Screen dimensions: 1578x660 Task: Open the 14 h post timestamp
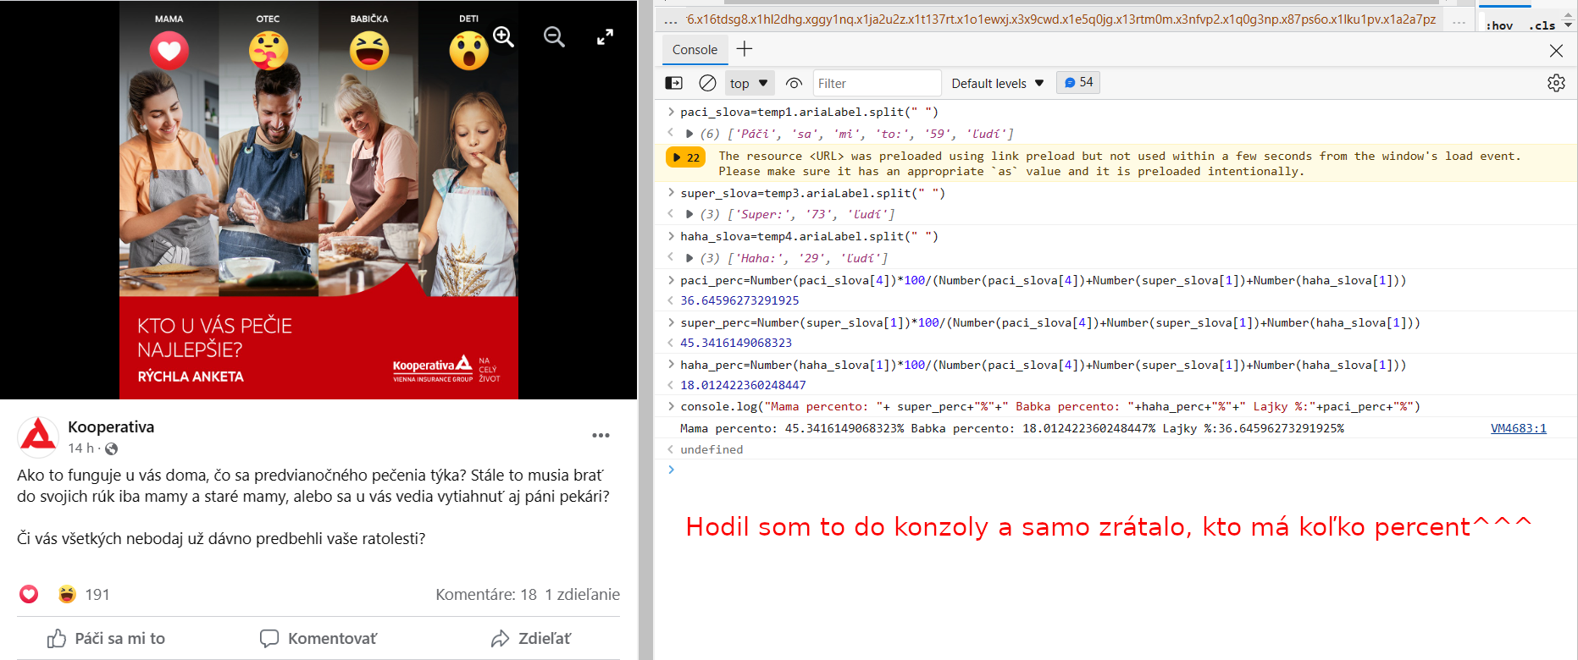click(x=80, y=448)
